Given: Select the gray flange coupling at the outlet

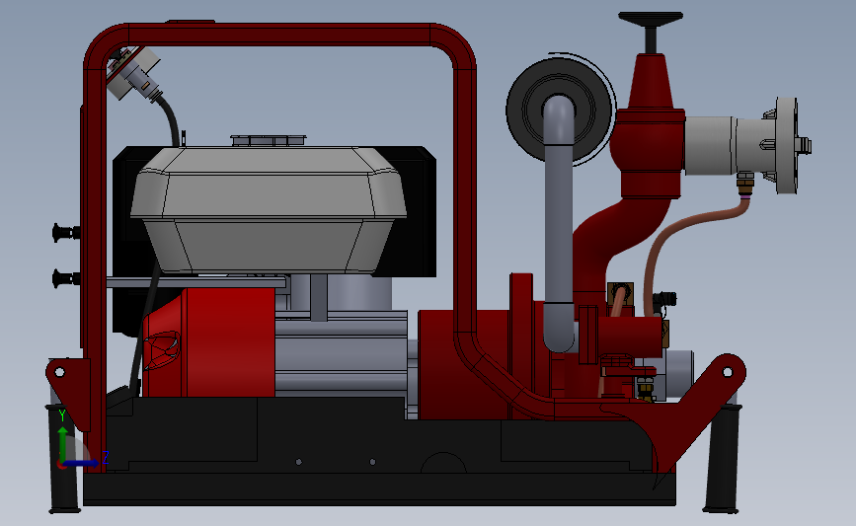Looking at the screenshot, I should [786, 145].
